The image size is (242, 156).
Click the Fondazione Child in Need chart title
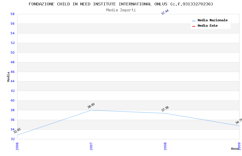121,4
